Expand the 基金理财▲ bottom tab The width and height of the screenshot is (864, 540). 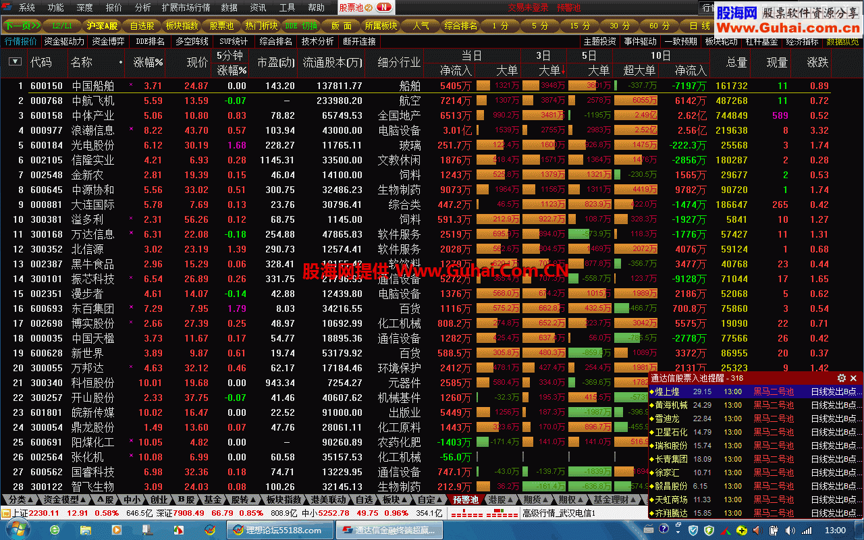(614, 500)
